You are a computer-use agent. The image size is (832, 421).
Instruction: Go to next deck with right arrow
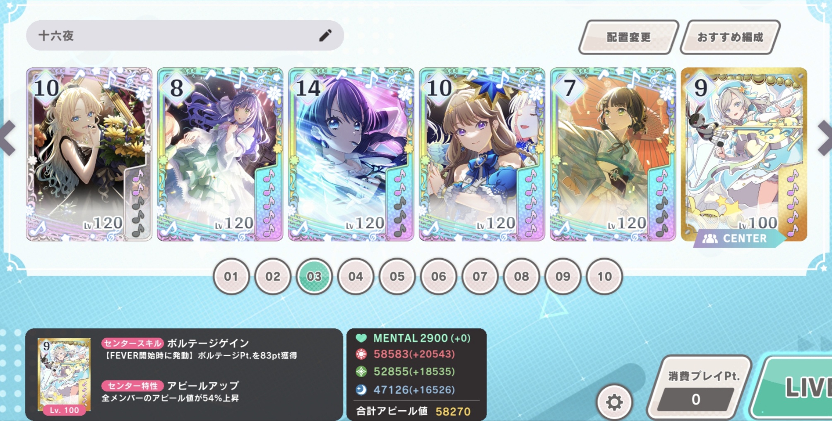[x=825, y=138]
